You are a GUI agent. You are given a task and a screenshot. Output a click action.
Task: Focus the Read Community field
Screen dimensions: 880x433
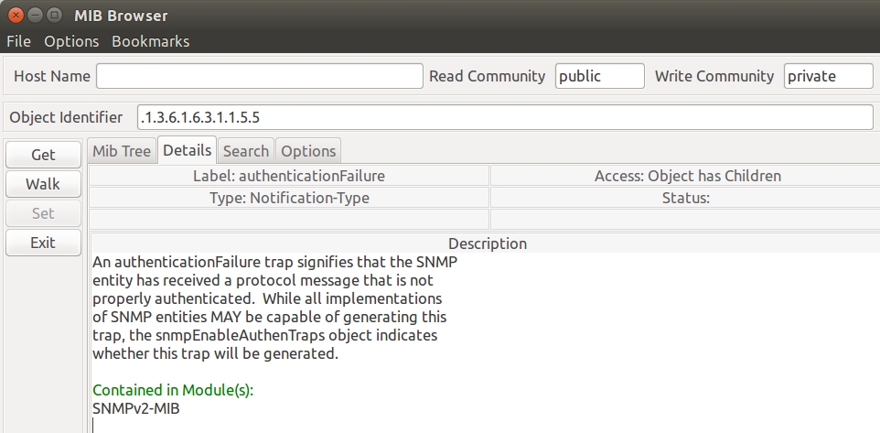(599, 76)
